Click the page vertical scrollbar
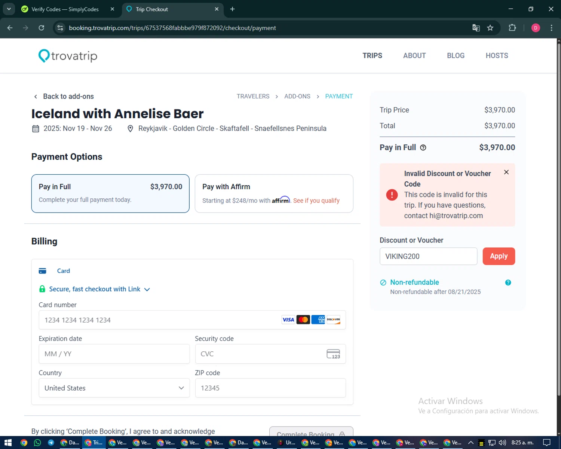The width and height of the screenshot is (561, 449). tap(559, 219)
